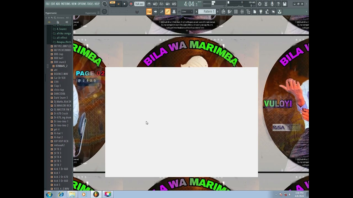Open the PATTERNS menu
This screenshot has width=353, height=198.
click(x=66, y=4)
